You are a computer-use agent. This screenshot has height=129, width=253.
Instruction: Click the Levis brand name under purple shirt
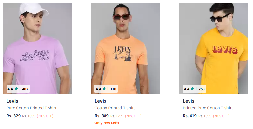click(12, 101)
